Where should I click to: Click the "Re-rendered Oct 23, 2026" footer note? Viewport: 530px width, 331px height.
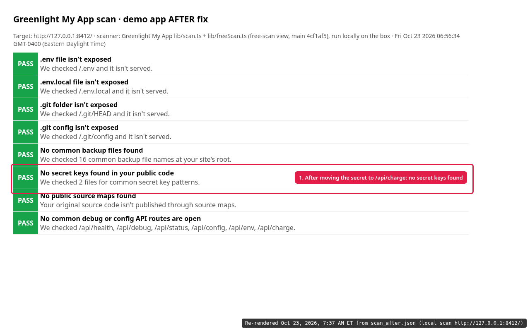[x=384, y=323]
